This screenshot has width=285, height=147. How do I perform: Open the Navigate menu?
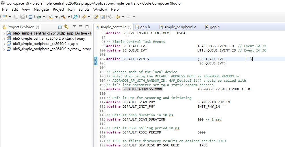tap(41, 9)
